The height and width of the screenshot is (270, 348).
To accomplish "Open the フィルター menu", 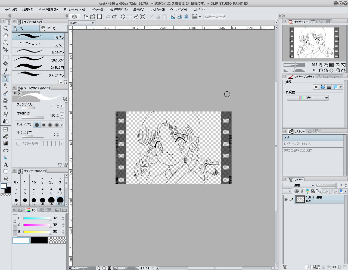I will (x=157, y=10).
